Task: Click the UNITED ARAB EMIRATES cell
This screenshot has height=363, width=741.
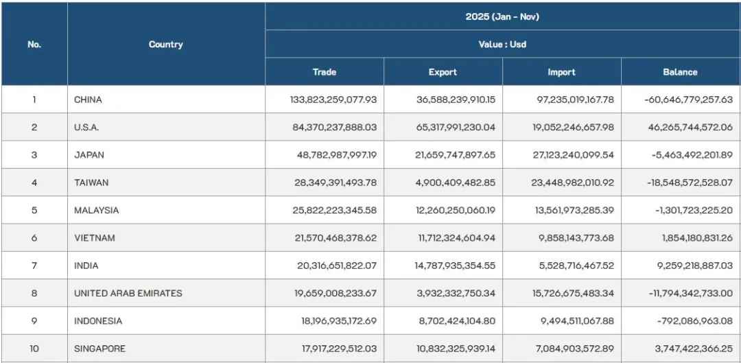Action: tap(128, 293)
